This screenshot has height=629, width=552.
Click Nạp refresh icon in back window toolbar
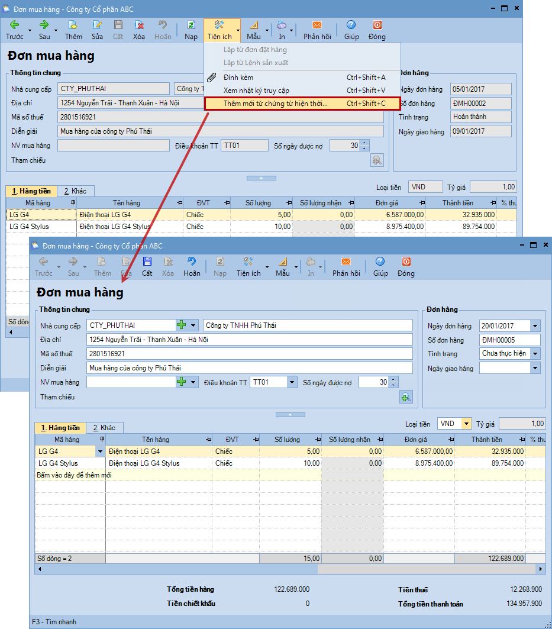point(191,29)
